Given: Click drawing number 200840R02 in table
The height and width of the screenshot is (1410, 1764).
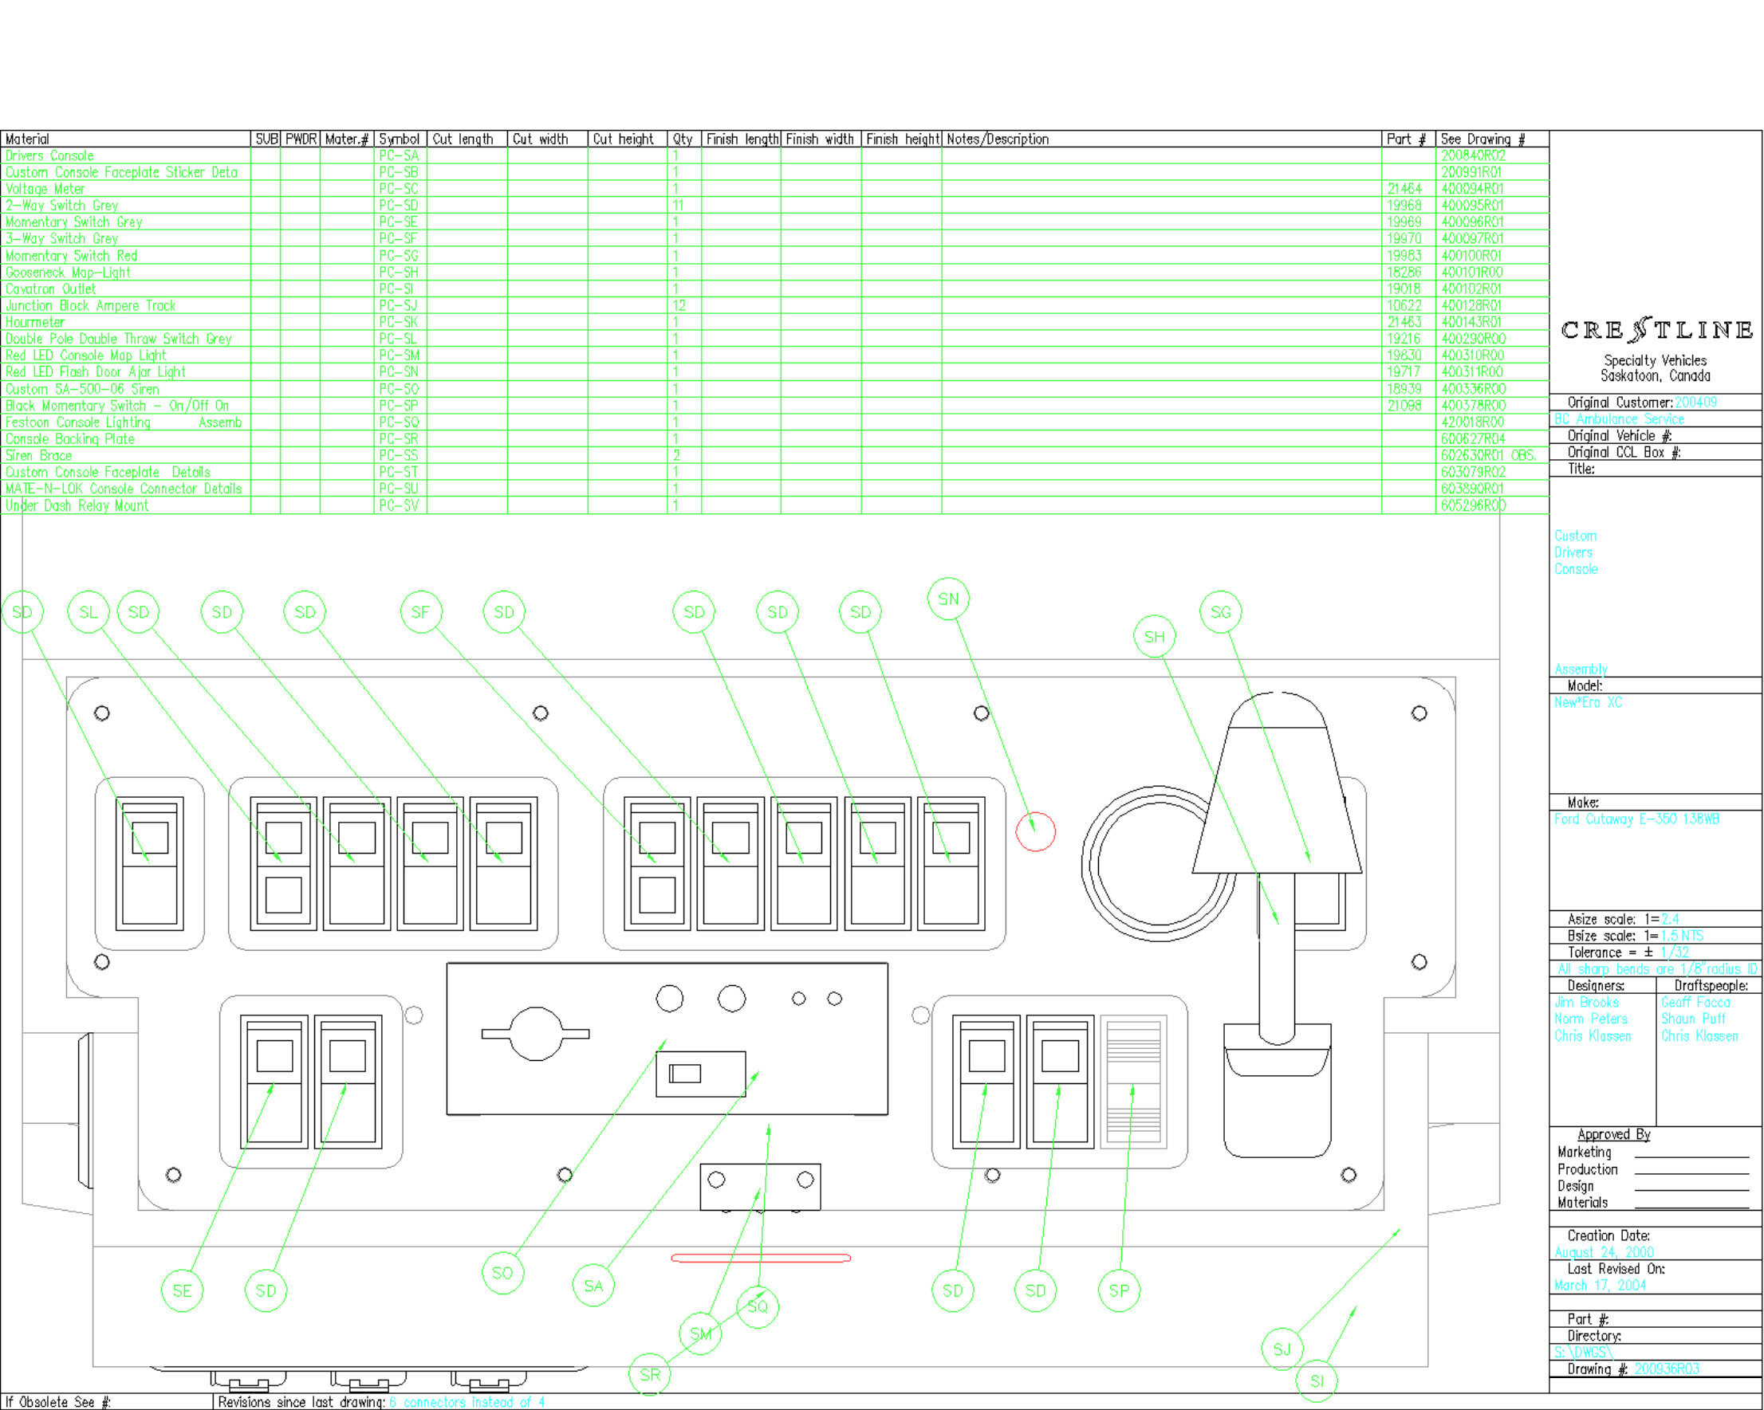Looking at the screenshot, I should tap(1473, 155).
